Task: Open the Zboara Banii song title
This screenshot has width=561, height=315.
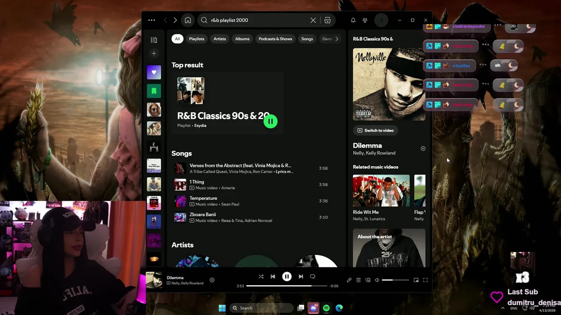Action: (202, 214)
